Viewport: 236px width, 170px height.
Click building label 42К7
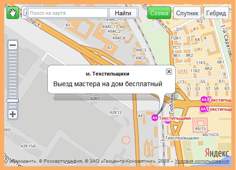(x=95, y=99)
